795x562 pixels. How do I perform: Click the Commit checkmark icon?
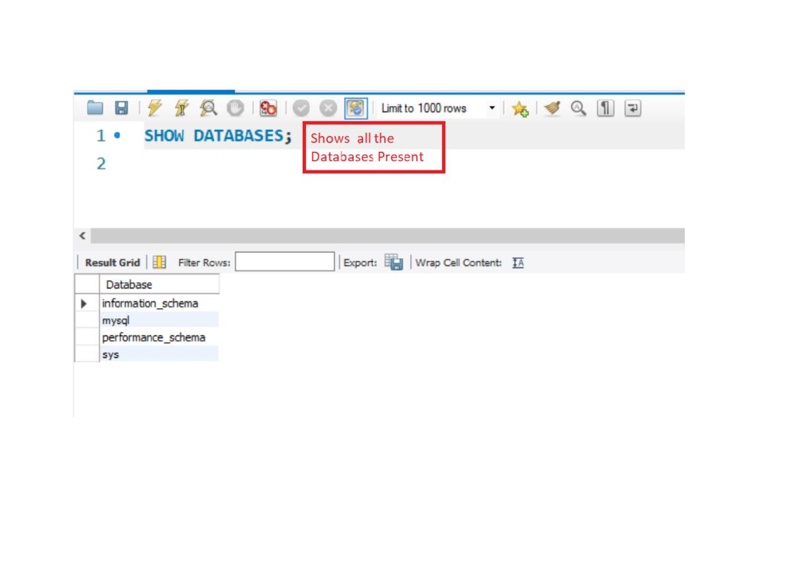(x=301, y=108)
